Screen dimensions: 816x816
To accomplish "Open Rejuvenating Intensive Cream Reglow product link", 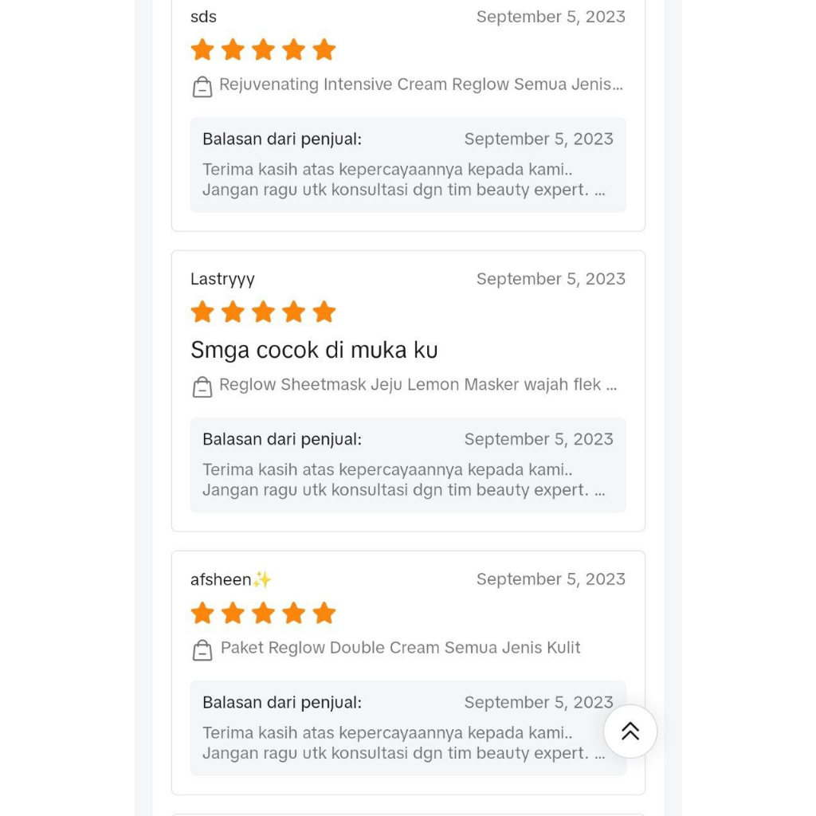I will tap(421, 85).
